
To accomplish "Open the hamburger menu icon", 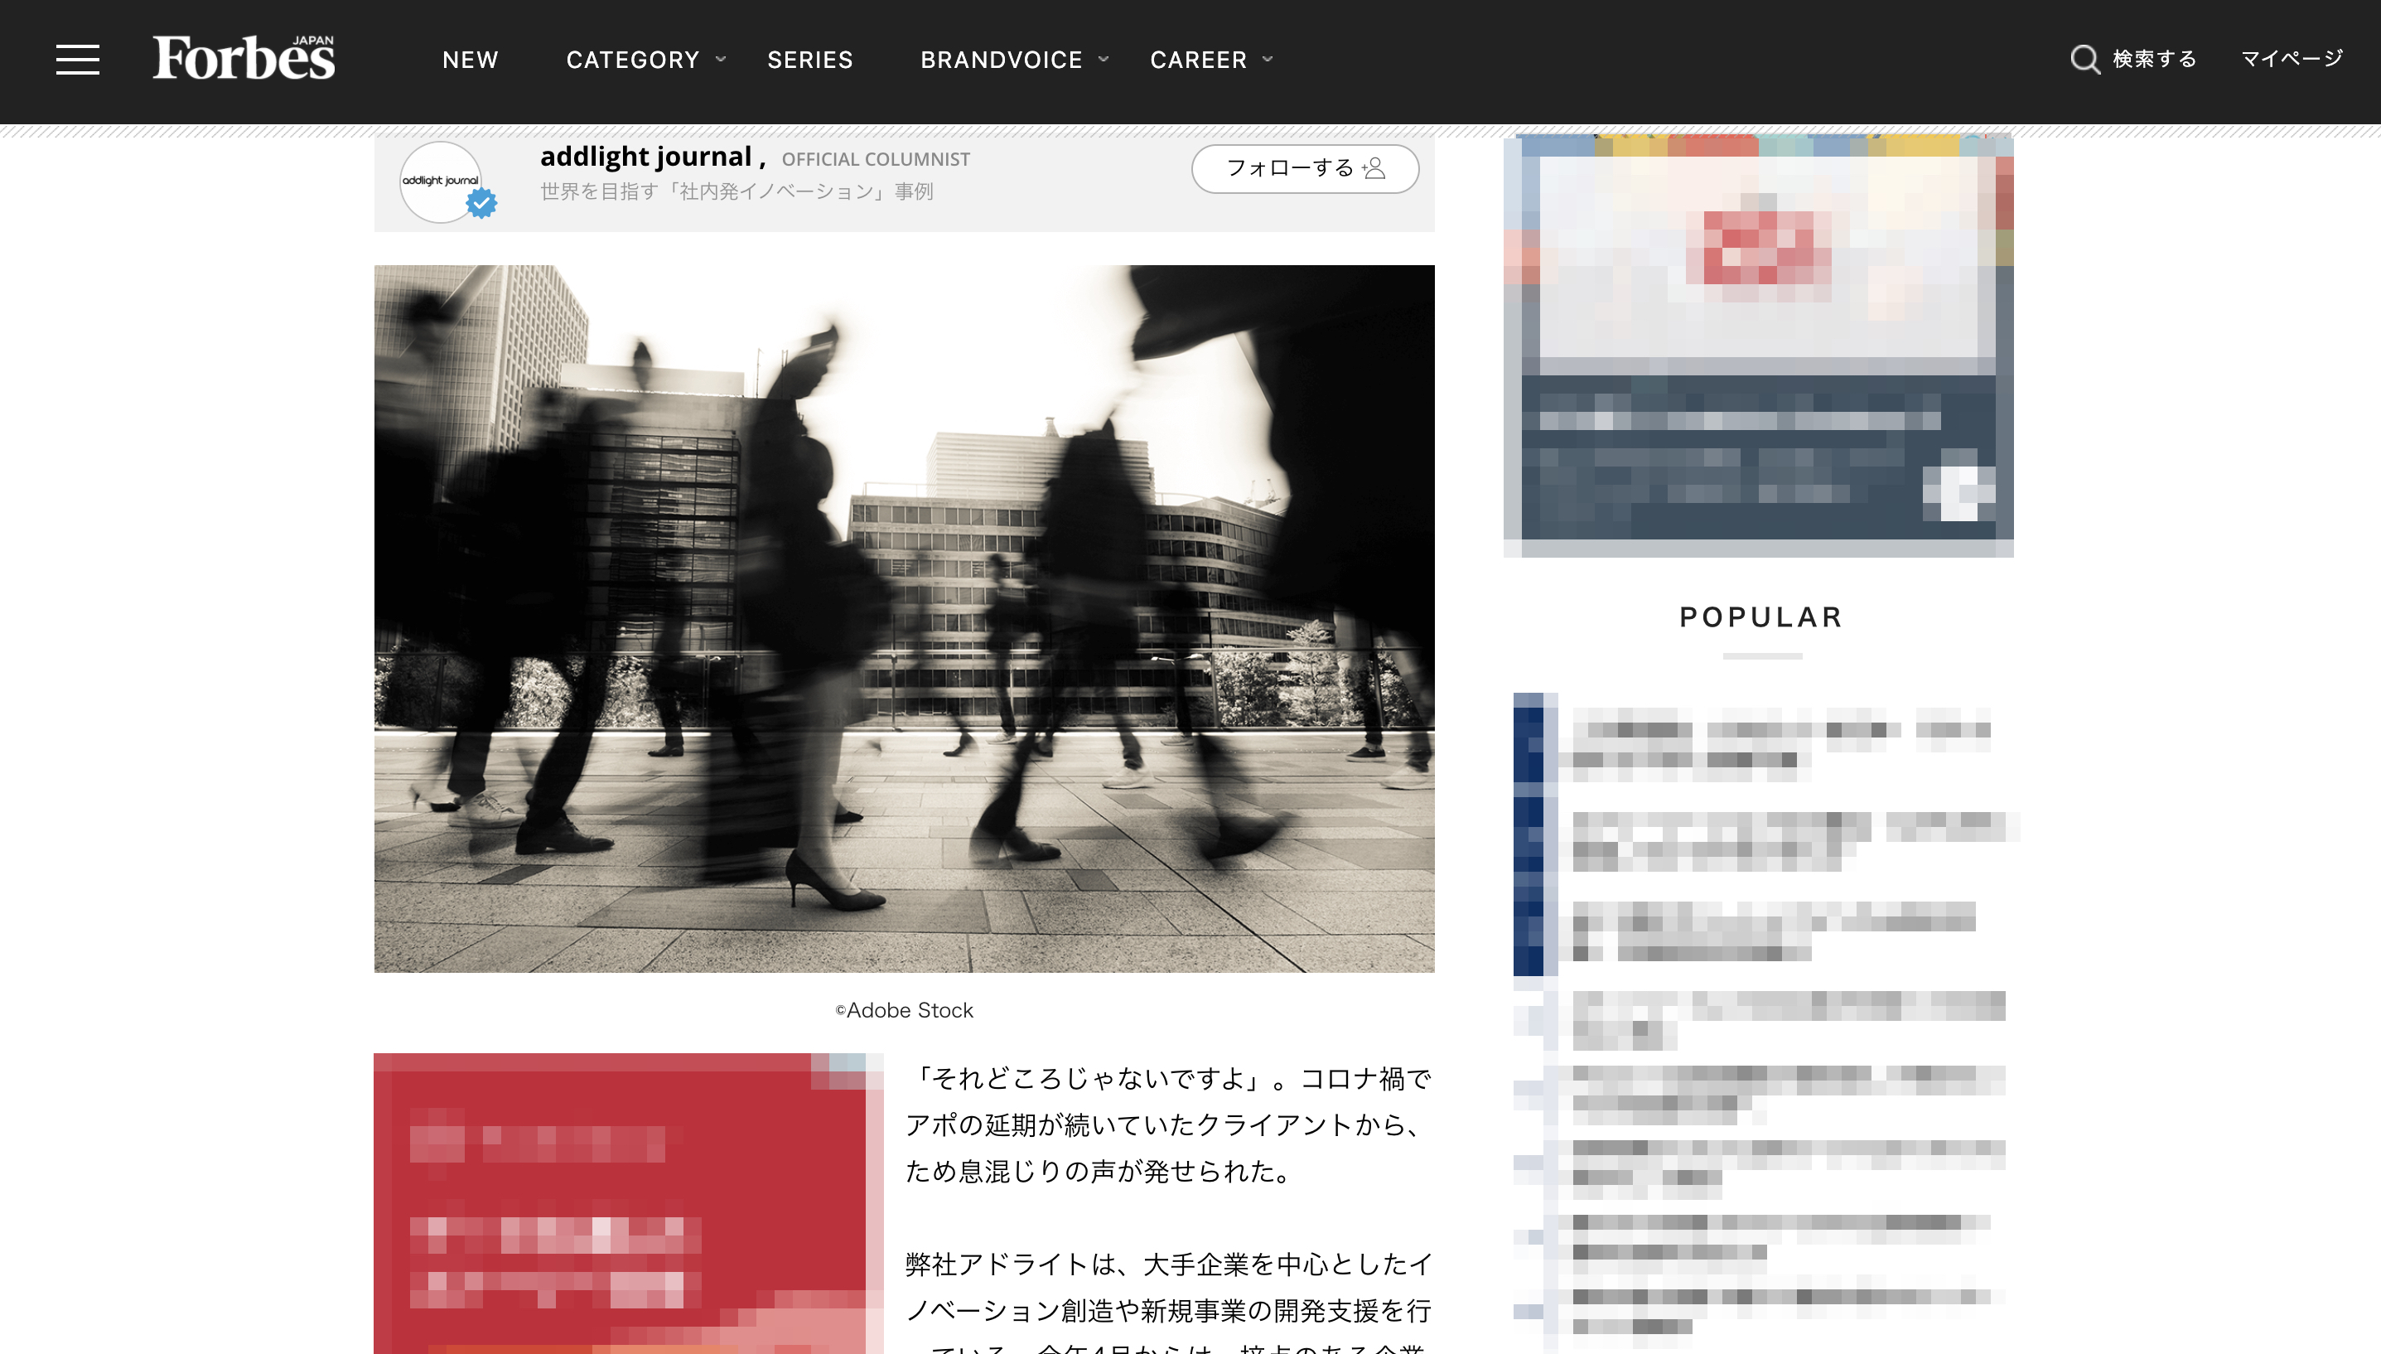I will 77,60.
